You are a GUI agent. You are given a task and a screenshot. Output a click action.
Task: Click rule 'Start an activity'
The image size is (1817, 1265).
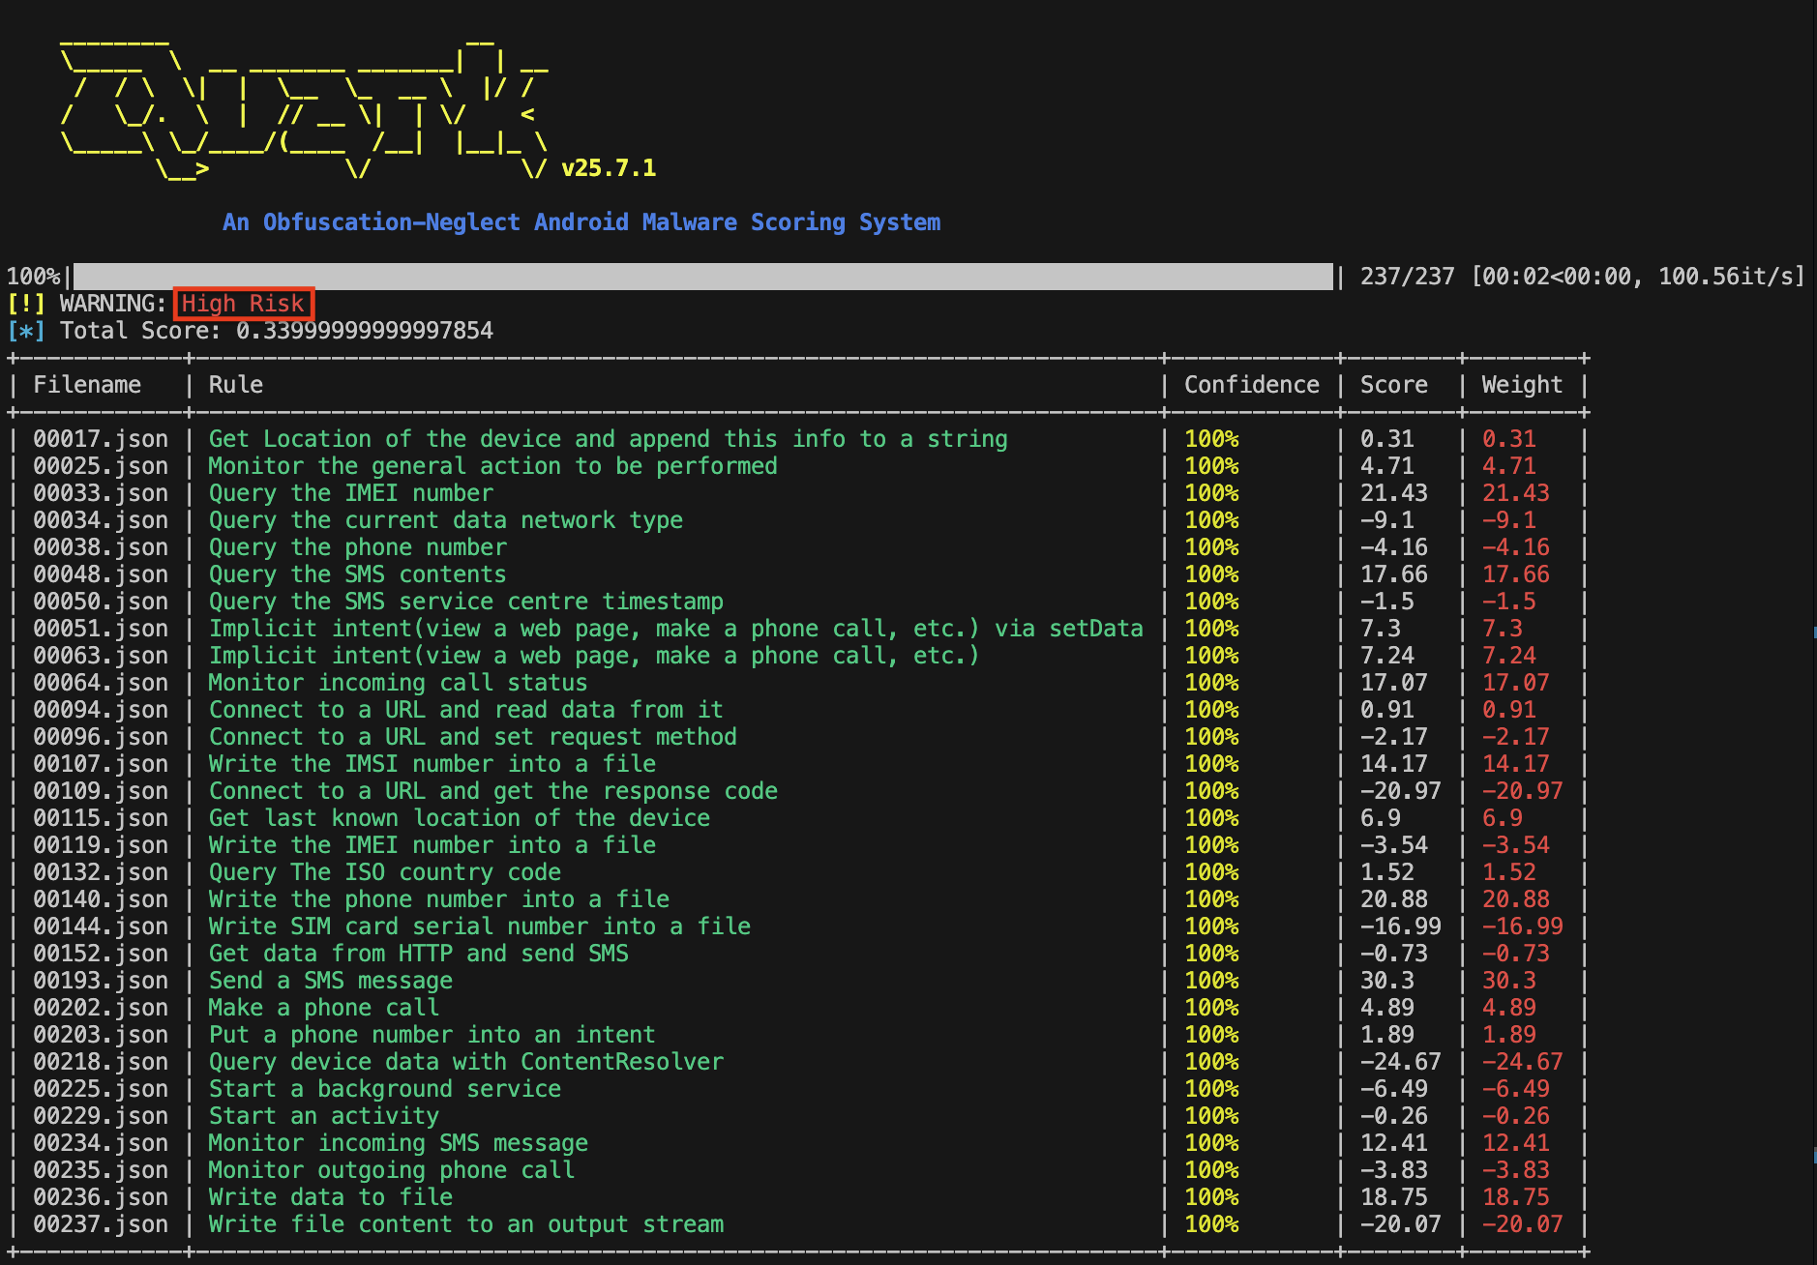tap(324, 1116)
